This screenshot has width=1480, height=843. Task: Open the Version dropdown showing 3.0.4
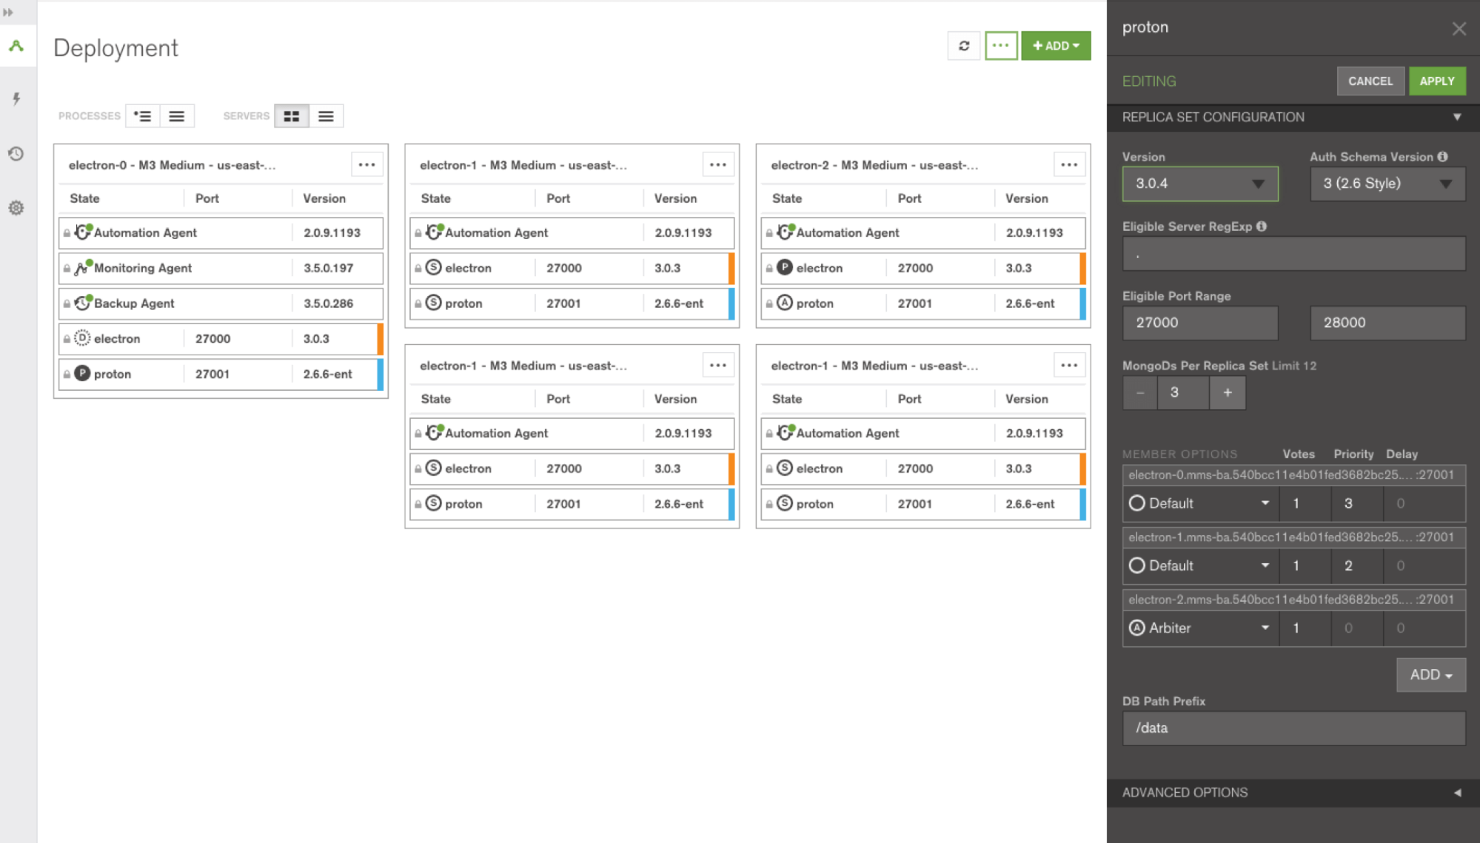[x=1199, y=184]
